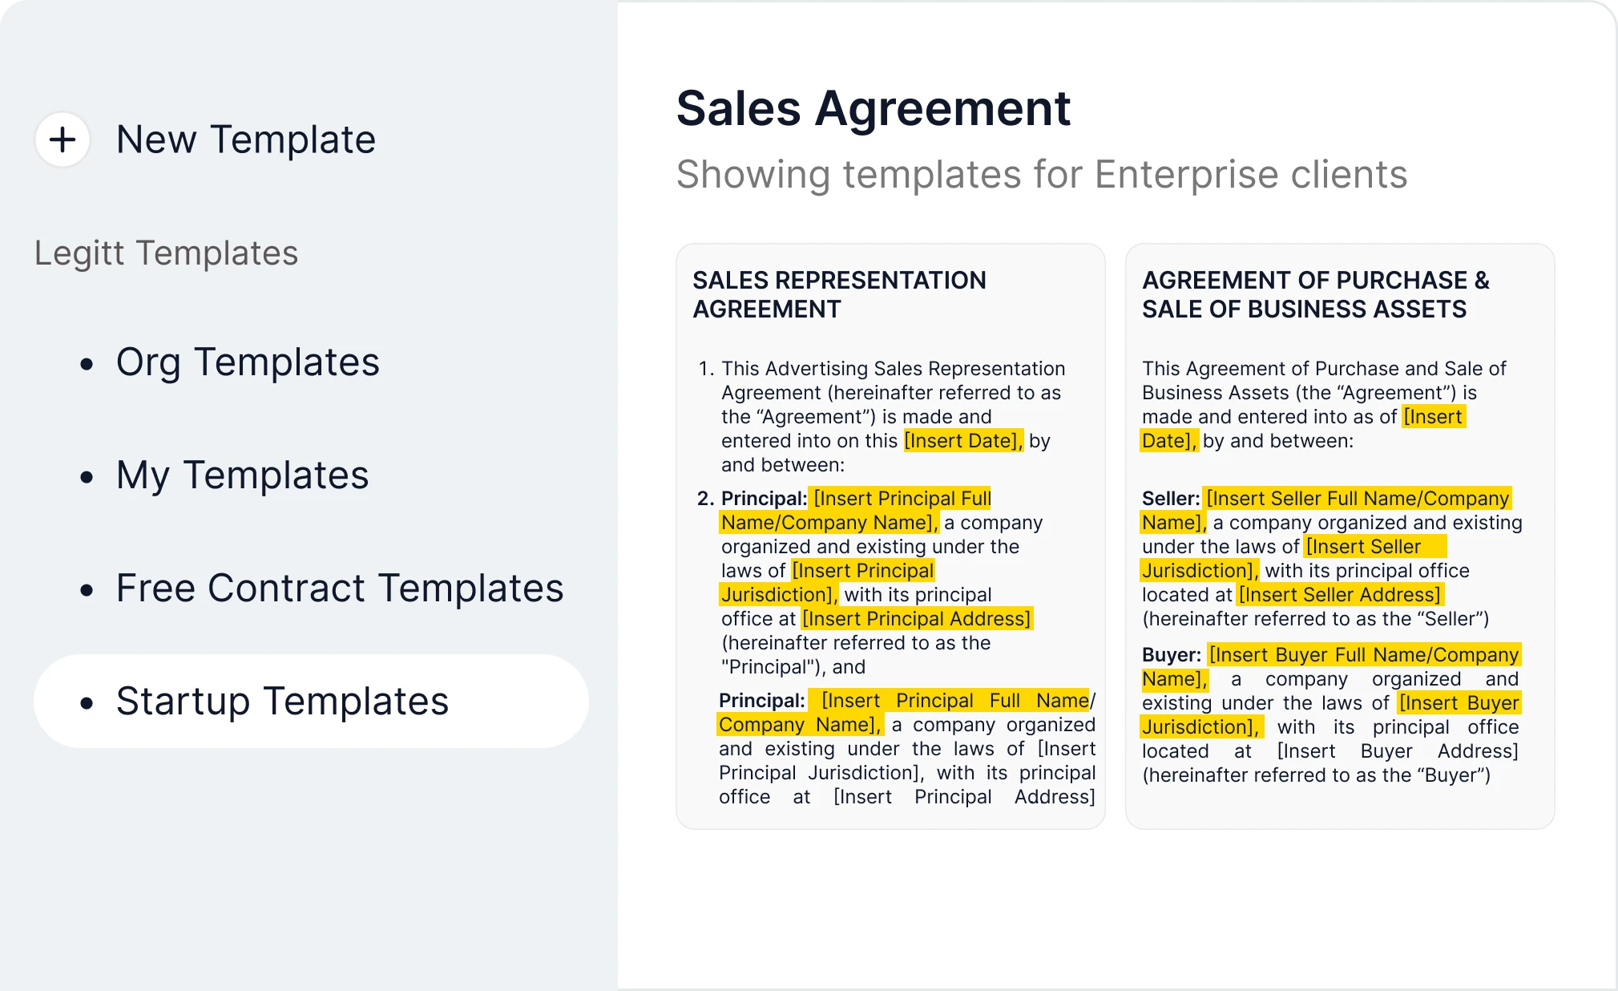
Task: Click the Legitt Templates heading
Action: coord(166,253)
